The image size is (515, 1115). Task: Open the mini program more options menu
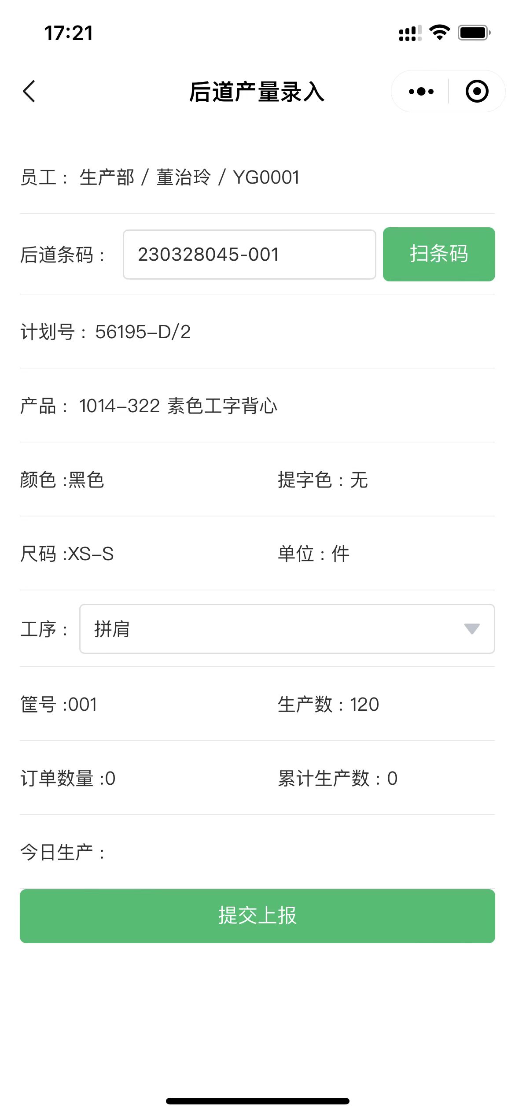coord(421,92)
